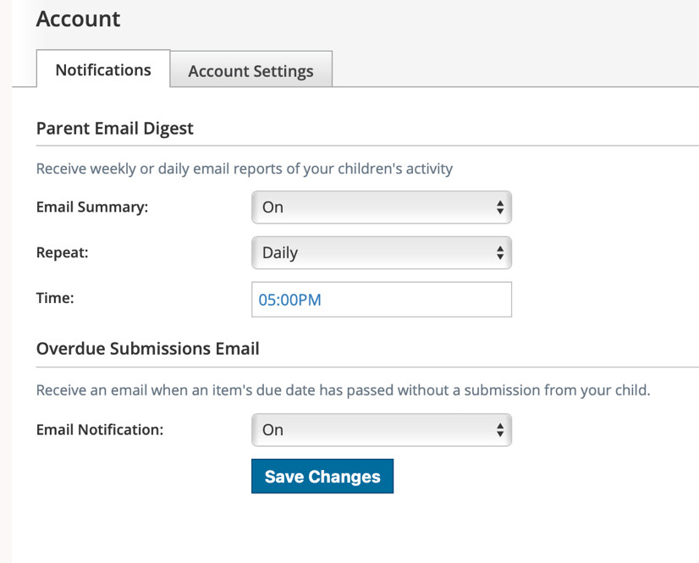Click the Repeat dropdown stepper arrows
The image size is (699, 563).
coord(501,252)
